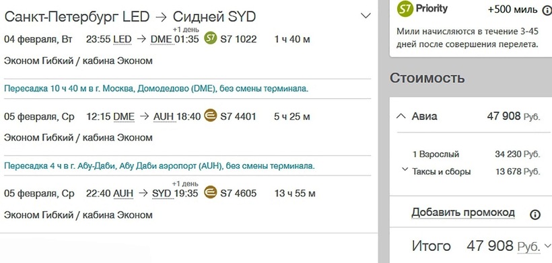The width and height of the screenshot is (552, 263).
Task: Expand Таксы и сборы details
Action: (x=405, y=170)
